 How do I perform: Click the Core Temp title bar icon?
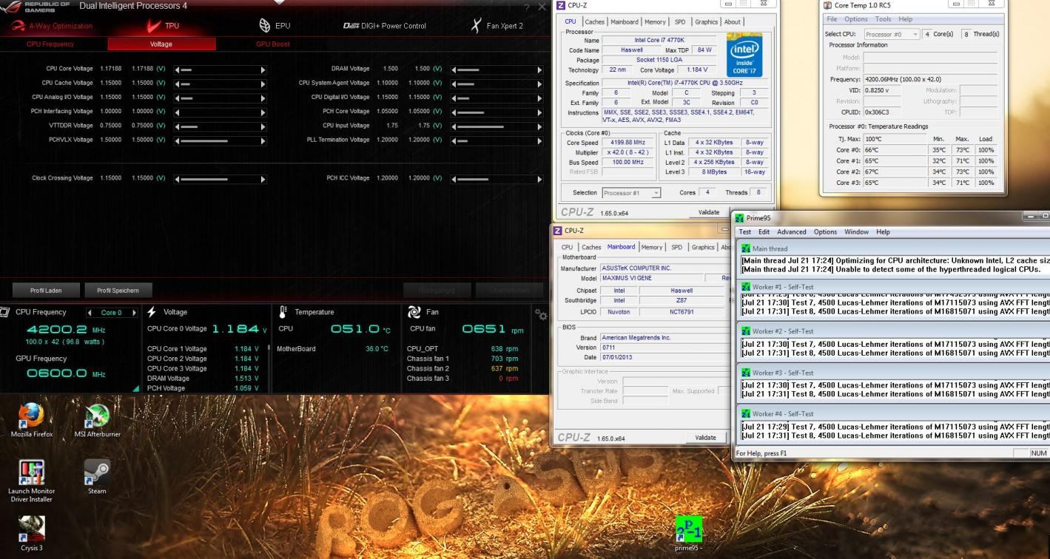tap(827, 5)
